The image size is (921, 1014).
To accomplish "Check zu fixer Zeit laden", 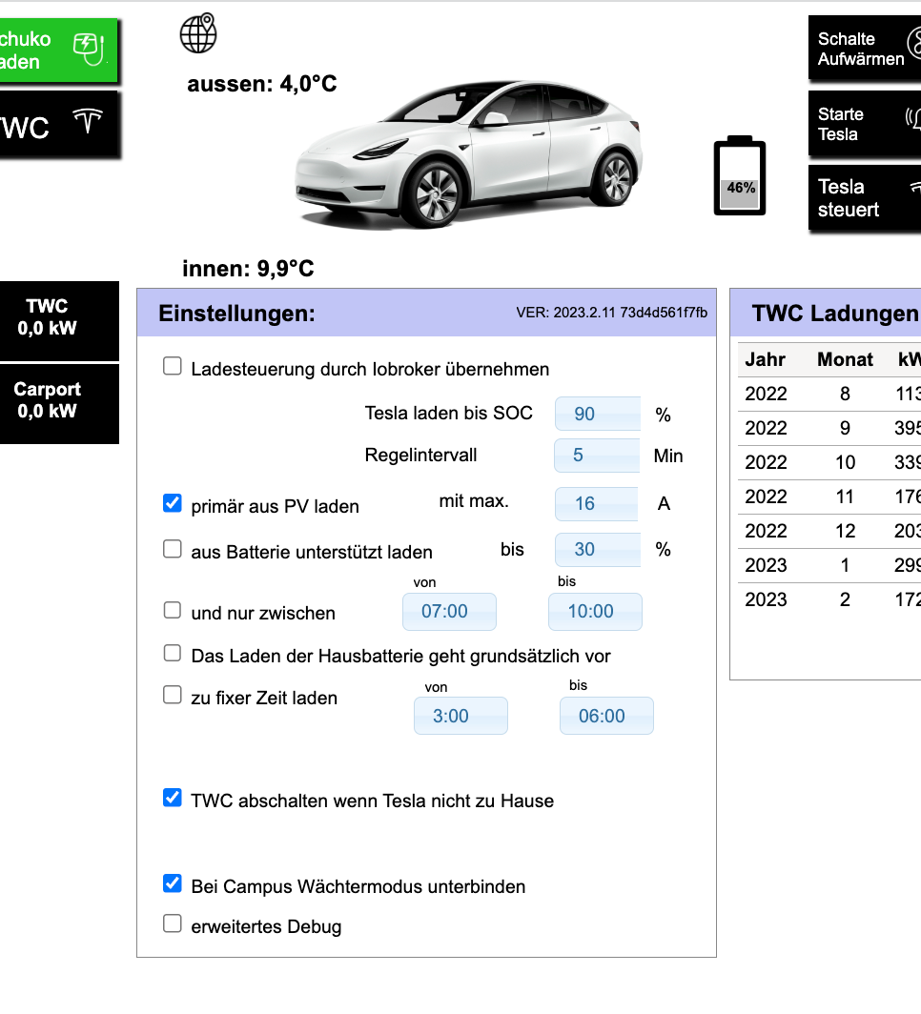I will pyautogui.click(x=172, y=695).
